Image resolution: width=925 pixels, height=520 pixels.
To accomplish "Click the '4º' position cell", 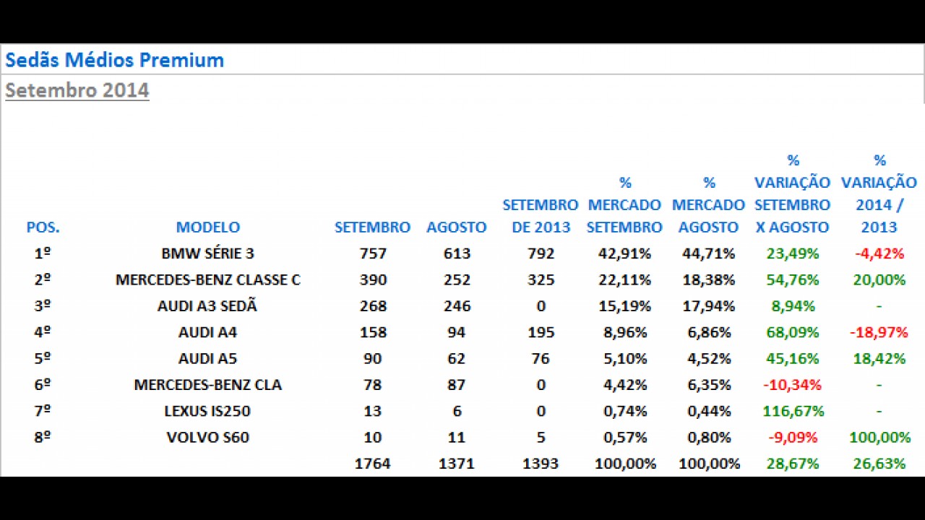I will tap(43, 332).
